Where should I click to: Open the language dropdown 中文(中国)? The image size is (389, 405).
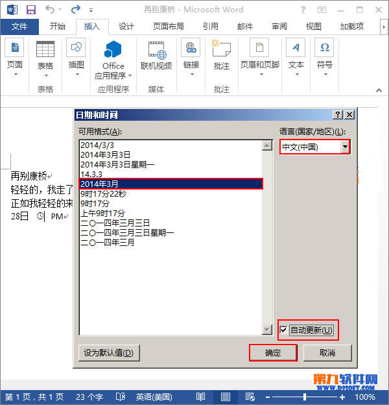coord(345,147)
